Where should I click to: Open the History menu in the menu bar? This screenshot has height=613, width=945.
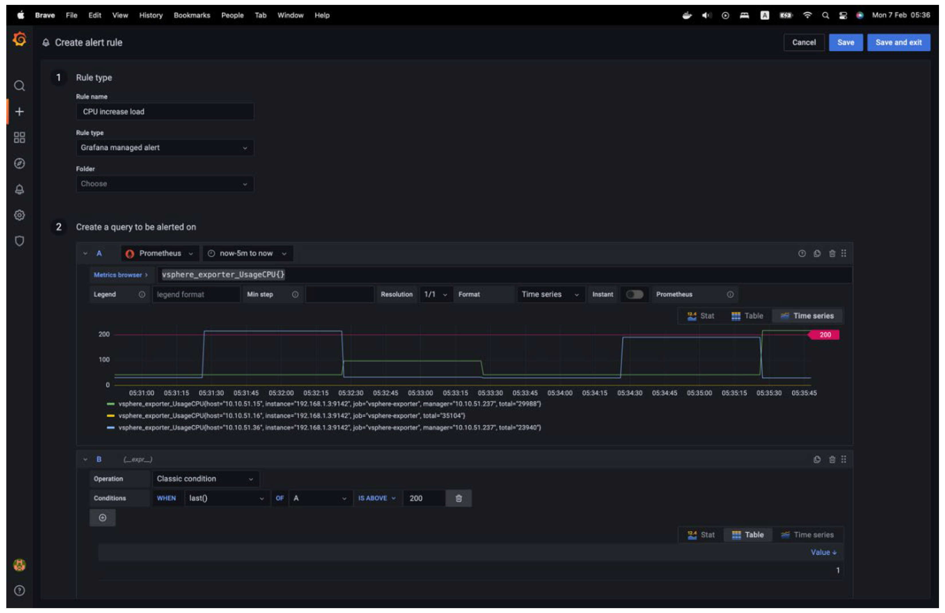point(151,15)
